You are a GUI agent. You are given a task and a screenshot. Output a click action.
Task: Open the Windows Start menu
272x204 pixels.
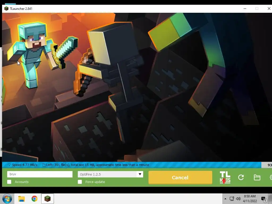(x=7, y=199)
